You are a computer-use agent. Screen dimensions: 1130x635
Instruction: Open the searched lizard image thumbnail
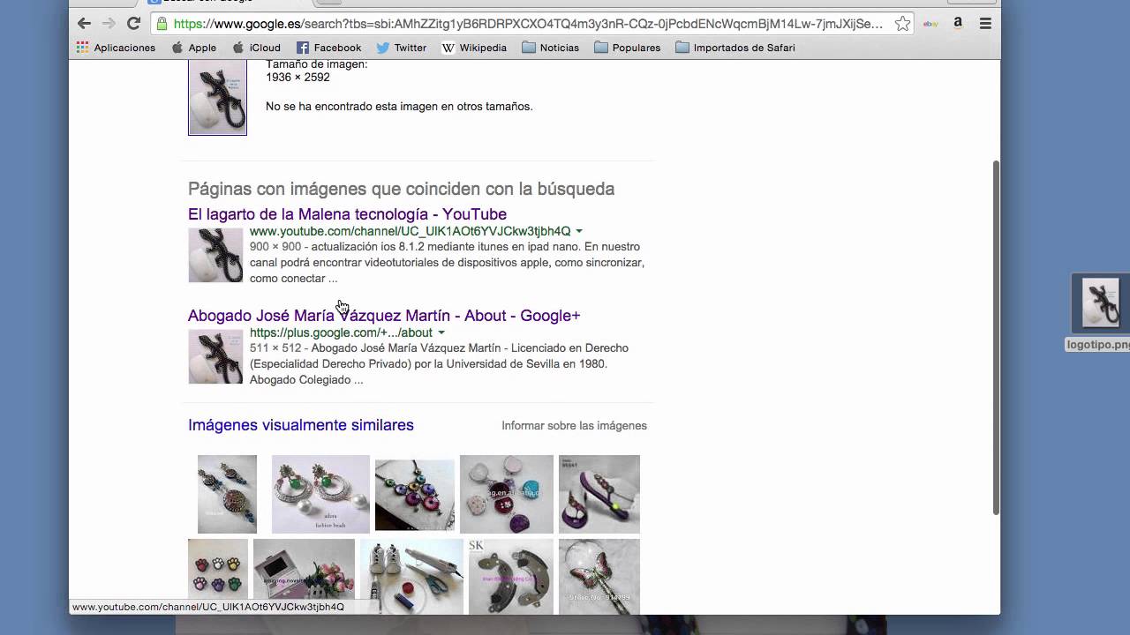click(x=217, y=98)
